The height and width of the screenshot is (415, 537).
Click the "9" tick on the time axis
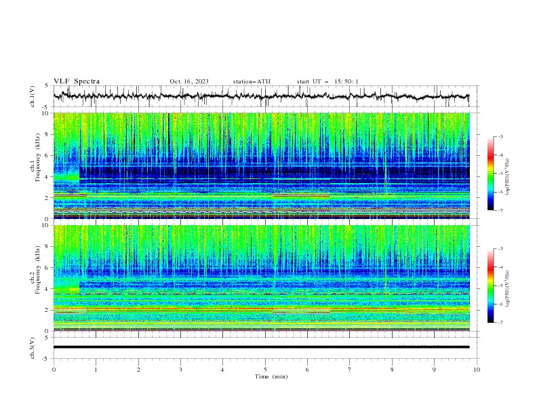point(434,370)
